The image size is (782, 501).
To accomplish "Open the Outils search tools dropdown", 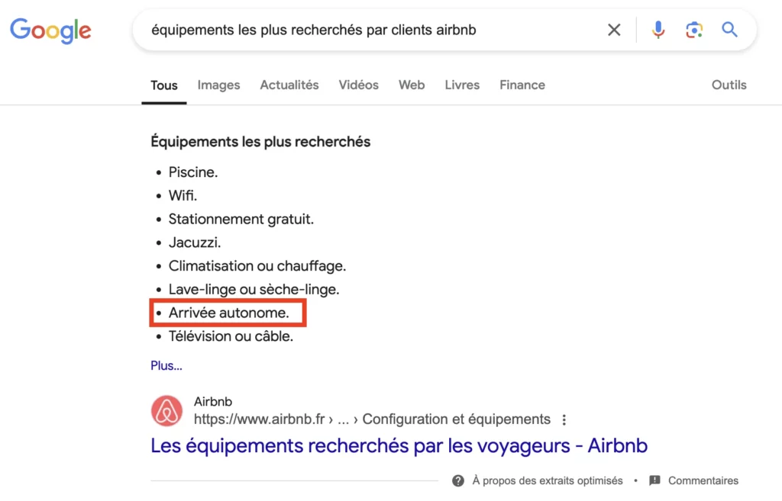I will [x=729, y=85].
